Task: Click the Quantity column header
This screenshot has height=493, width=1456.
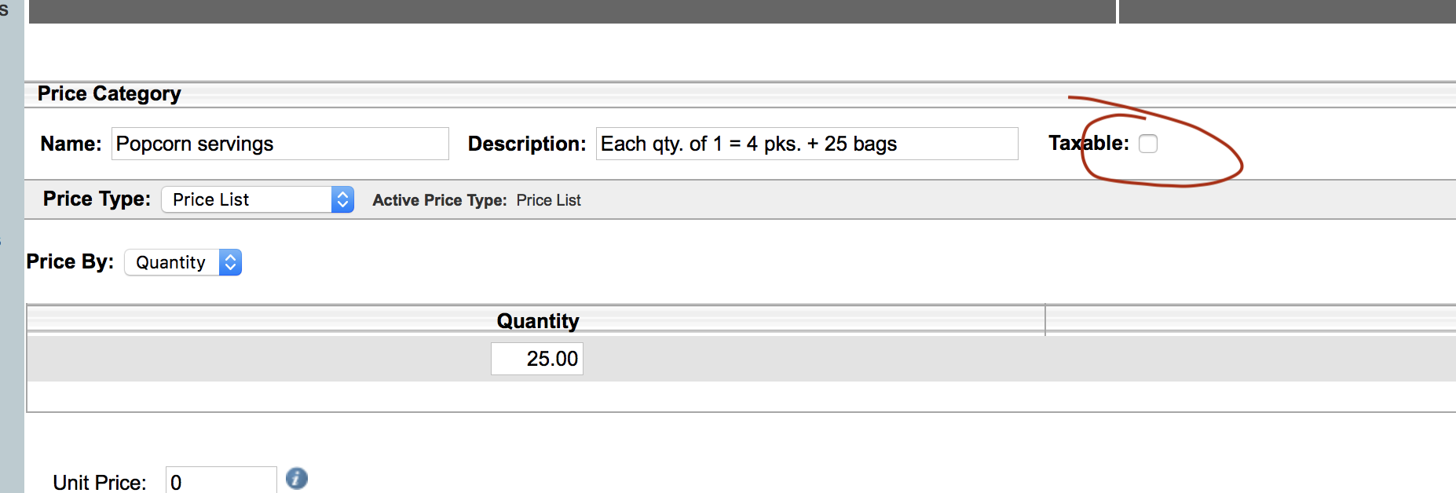Action: tap(537, 321)
